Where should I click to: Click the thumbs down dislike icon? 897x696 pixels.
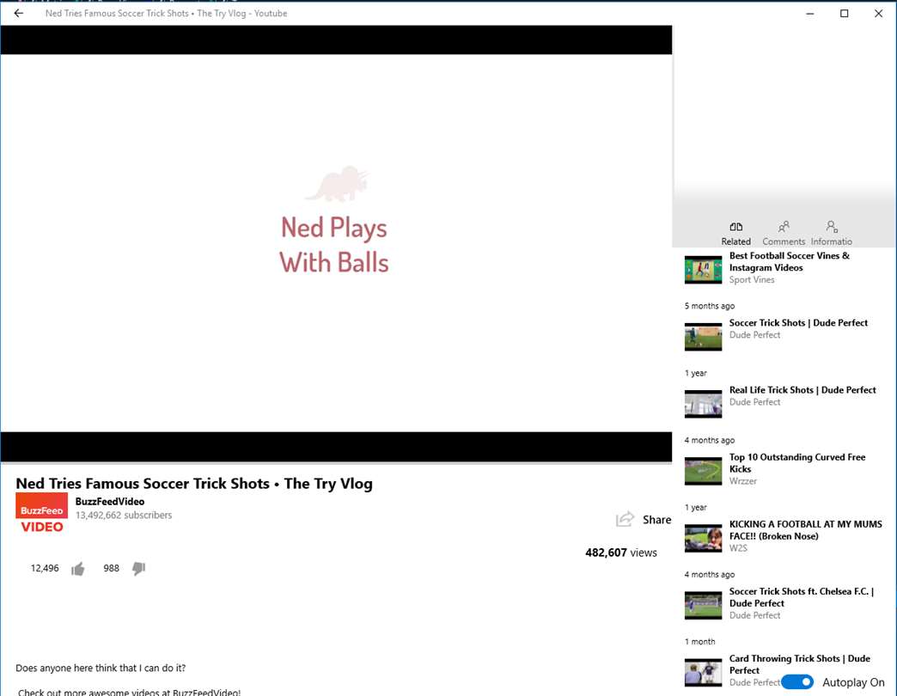[x=139, y=569]
